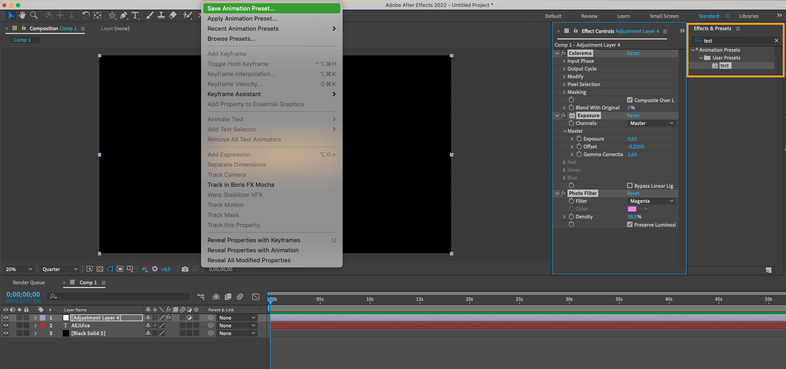Screen dimensions: 786x369
Task: Select the Horizontal Type tool
Action: (136, 16)
